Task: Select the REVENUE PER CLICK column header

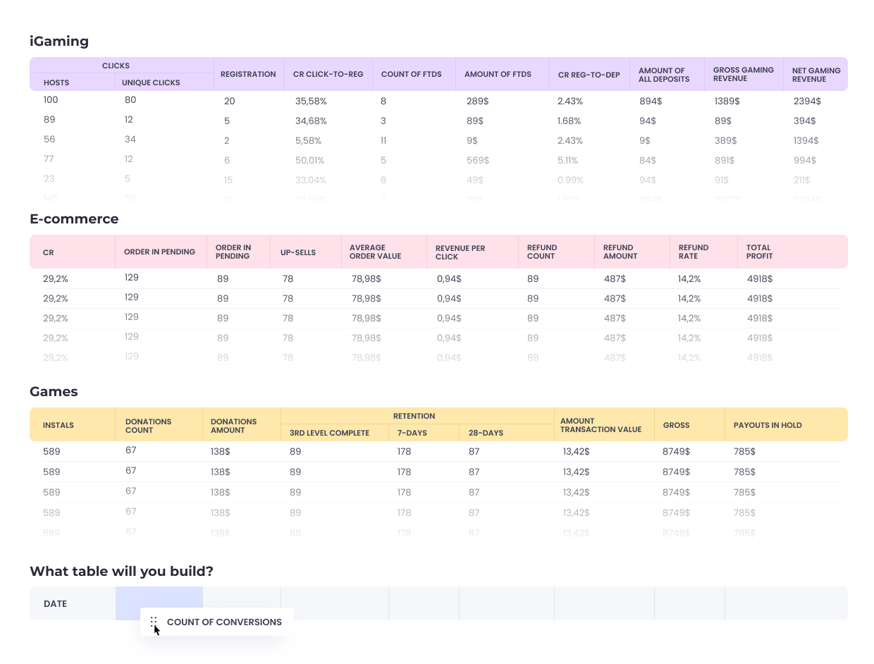Action: coord(460,252)
